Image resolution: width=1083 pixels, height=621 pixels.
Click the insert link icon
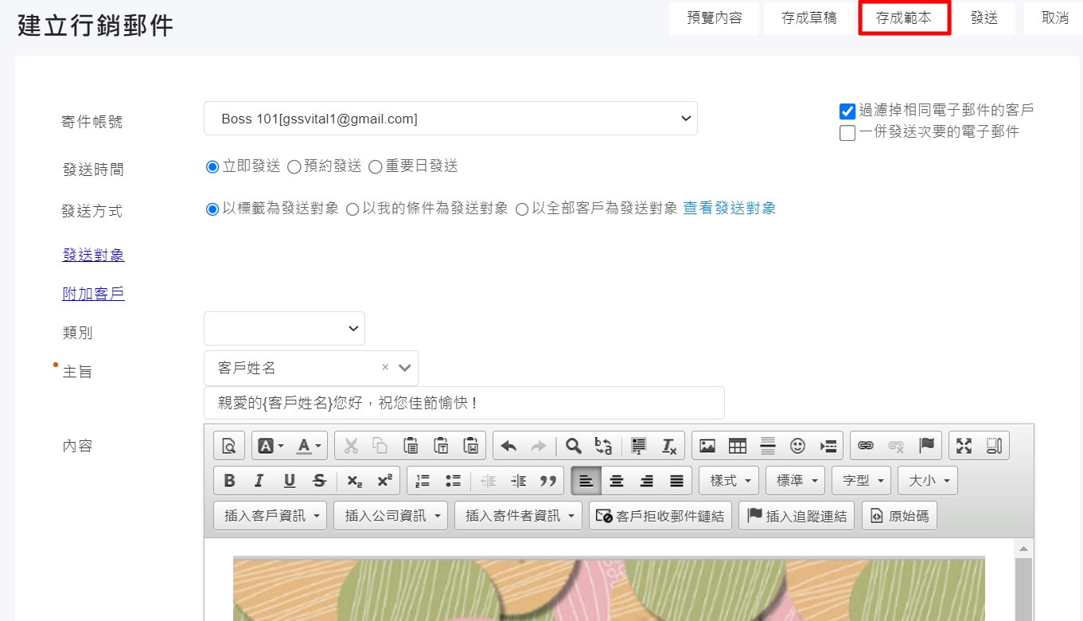pyautogui.click(x=866, y=446)
